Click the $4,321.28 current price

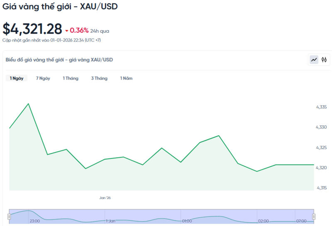click(32, 29)
